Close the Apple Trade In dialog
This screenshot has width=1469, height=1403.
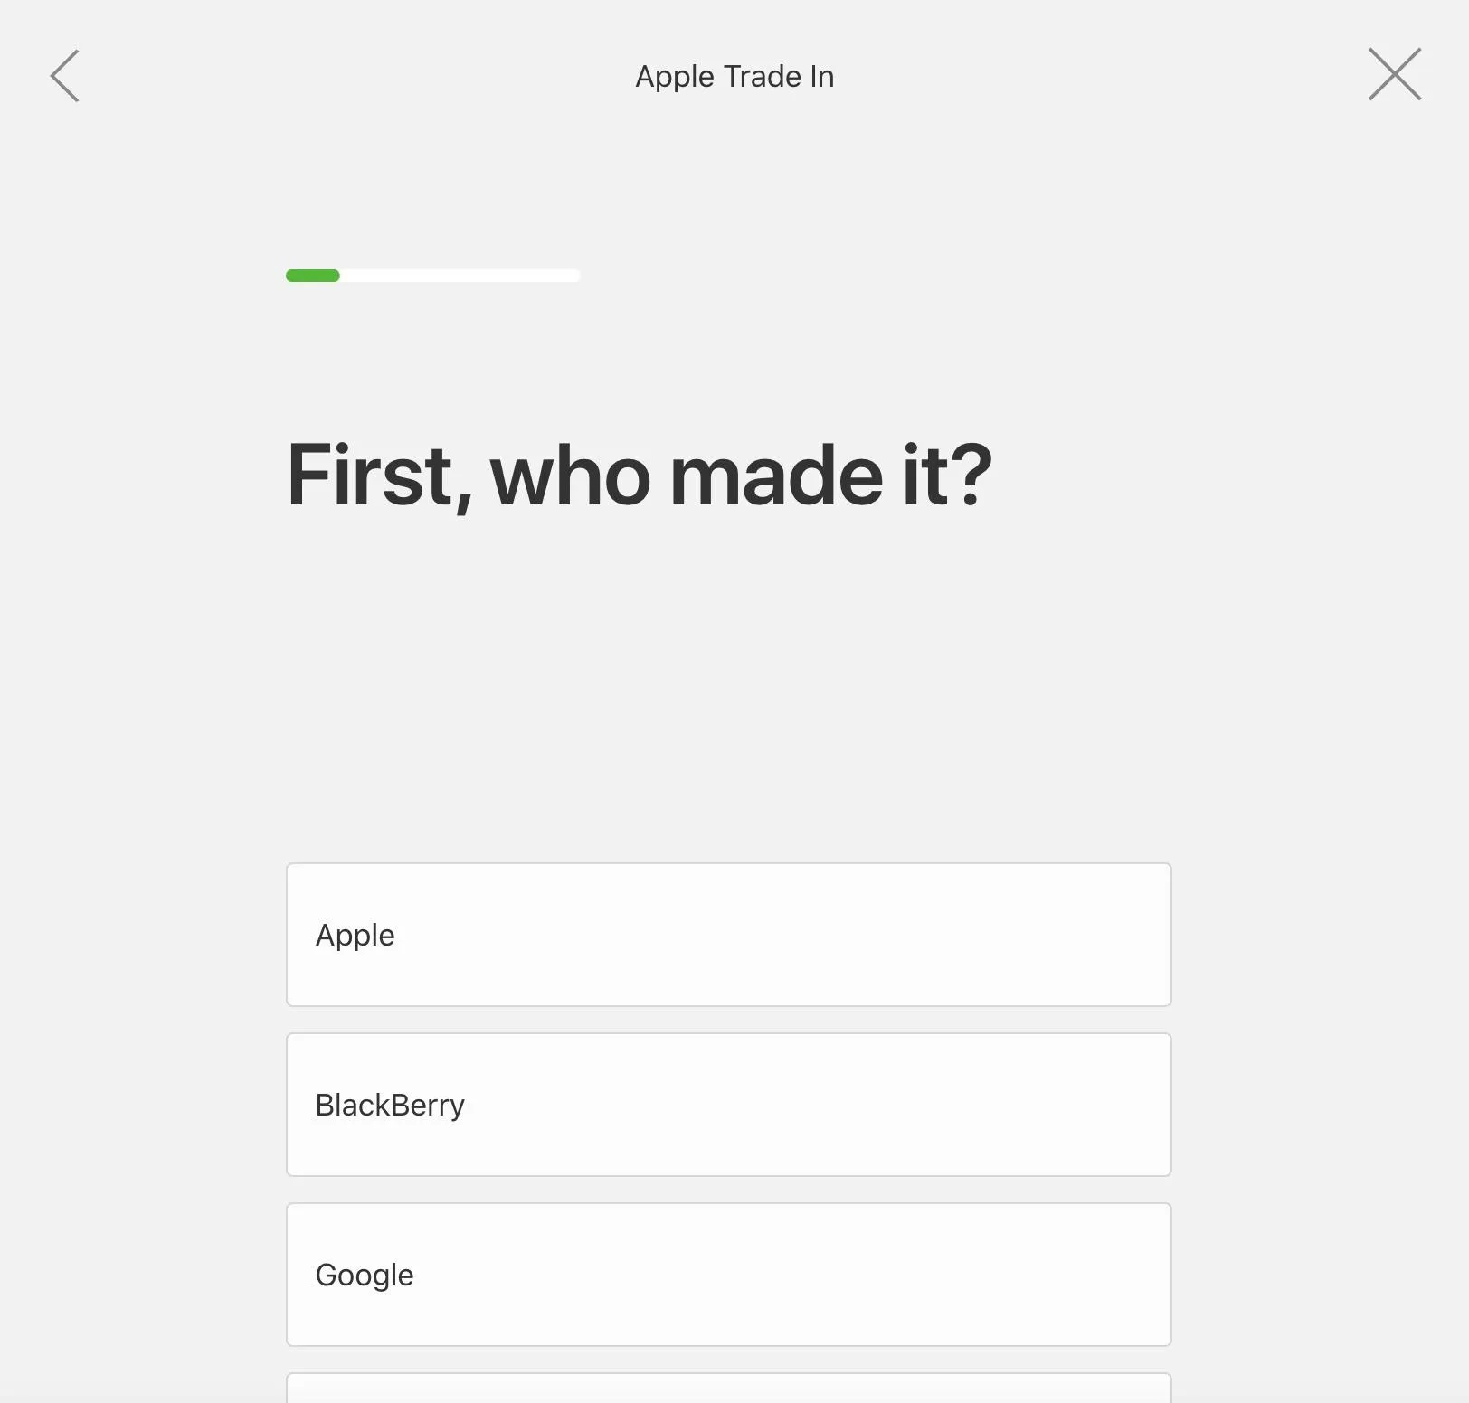point(1395,74)
